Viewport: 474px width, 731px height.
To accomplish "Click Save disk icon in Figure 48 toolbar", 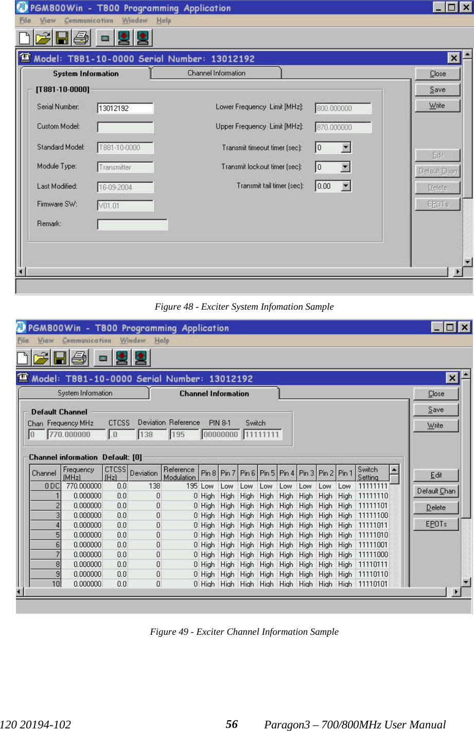I will click(x=62, y=38).
